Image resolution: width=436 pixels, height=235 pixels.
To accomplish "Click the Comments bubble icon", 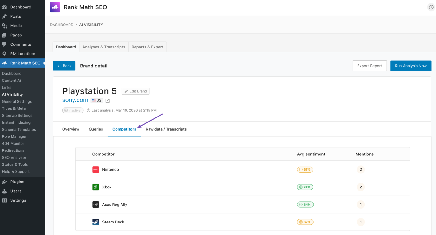I will 4,44.
